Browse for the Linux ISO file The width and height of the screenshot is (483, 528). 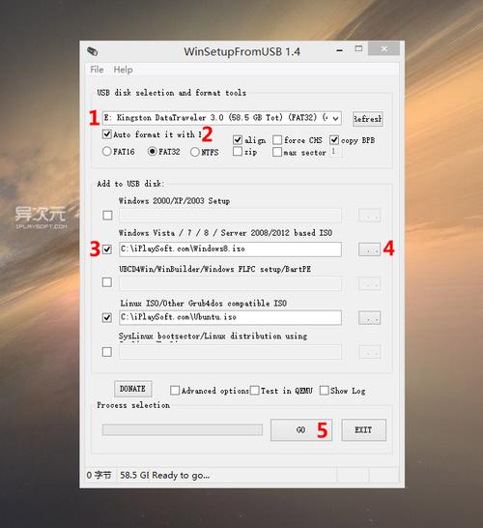(x=369, y=318)
